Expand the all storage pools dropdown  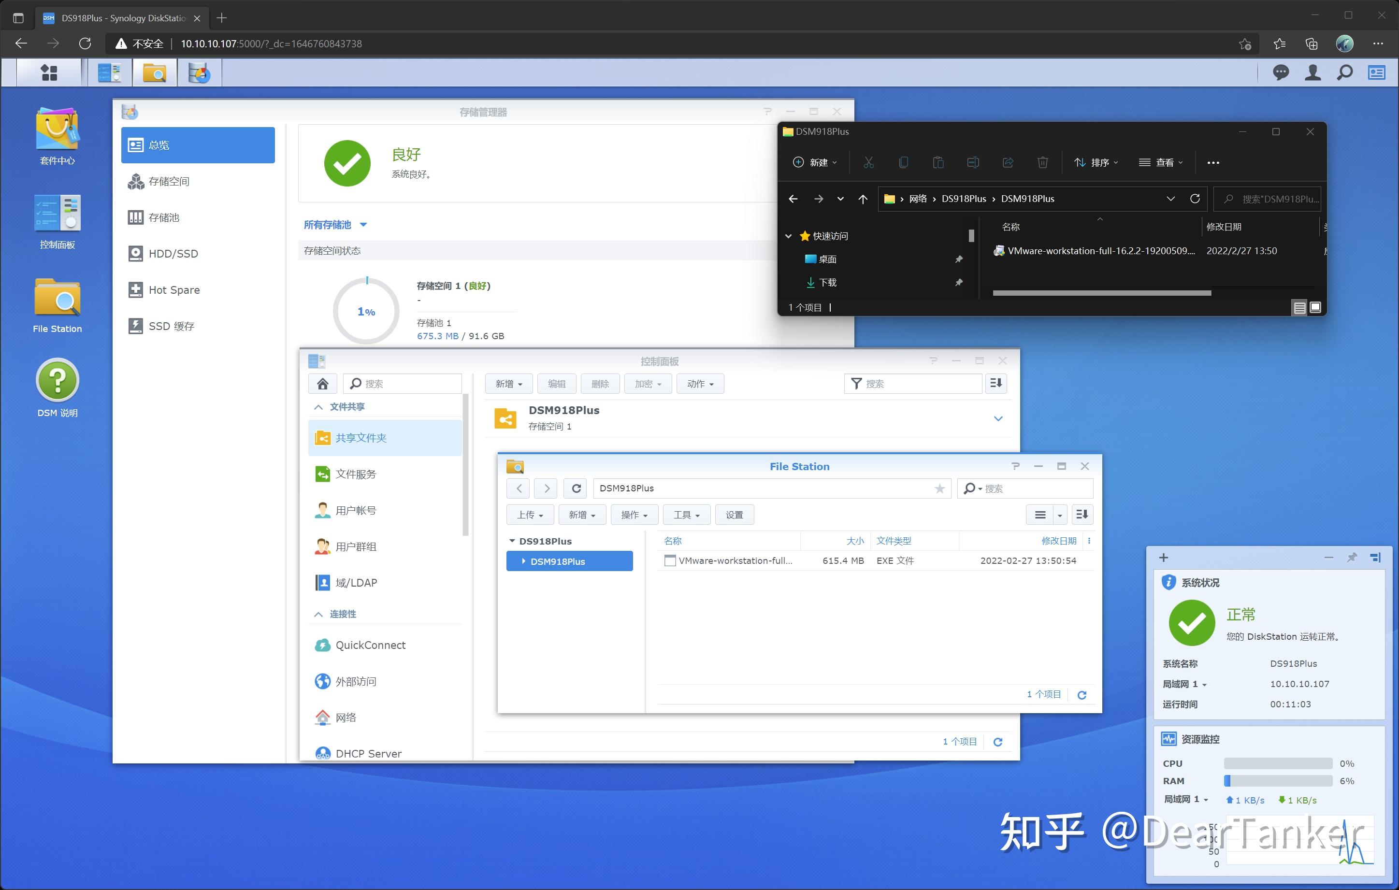pyautogui.click(x=335, y=225)
